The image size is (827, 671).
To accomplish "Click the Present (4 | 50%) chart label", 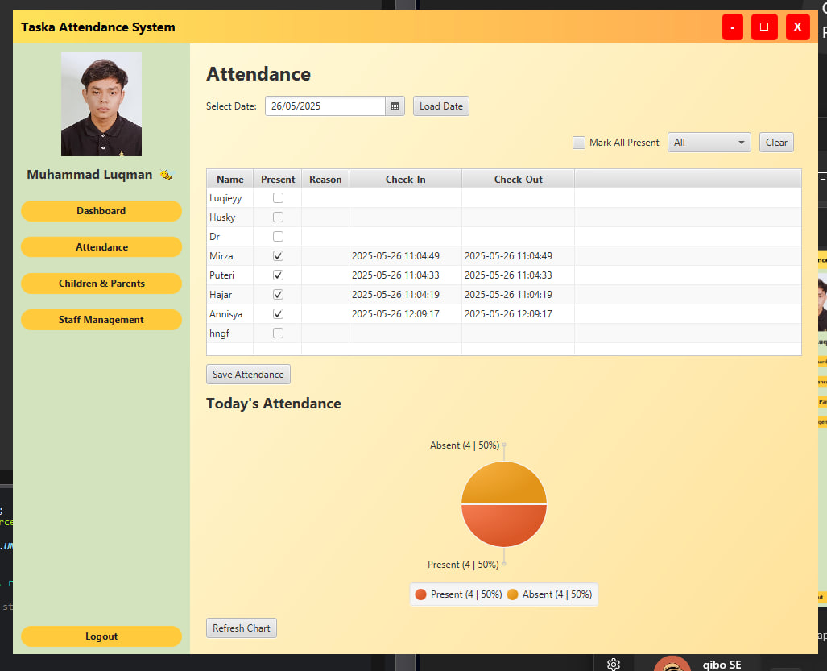I will 463,565.
